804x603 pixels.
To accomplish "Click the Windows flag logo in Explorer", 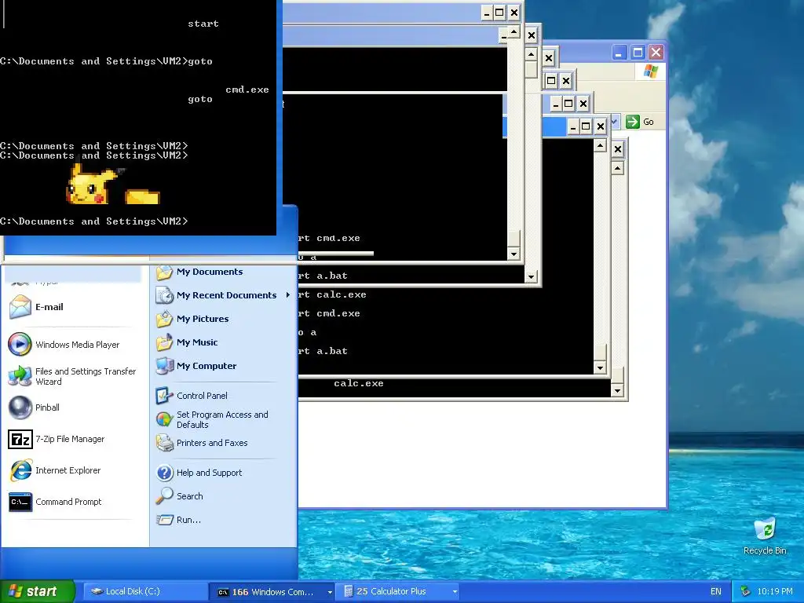I will pyautogui.click(x=651, y=71).
